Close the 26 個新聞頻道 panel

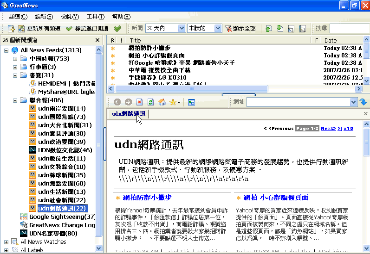97,40
